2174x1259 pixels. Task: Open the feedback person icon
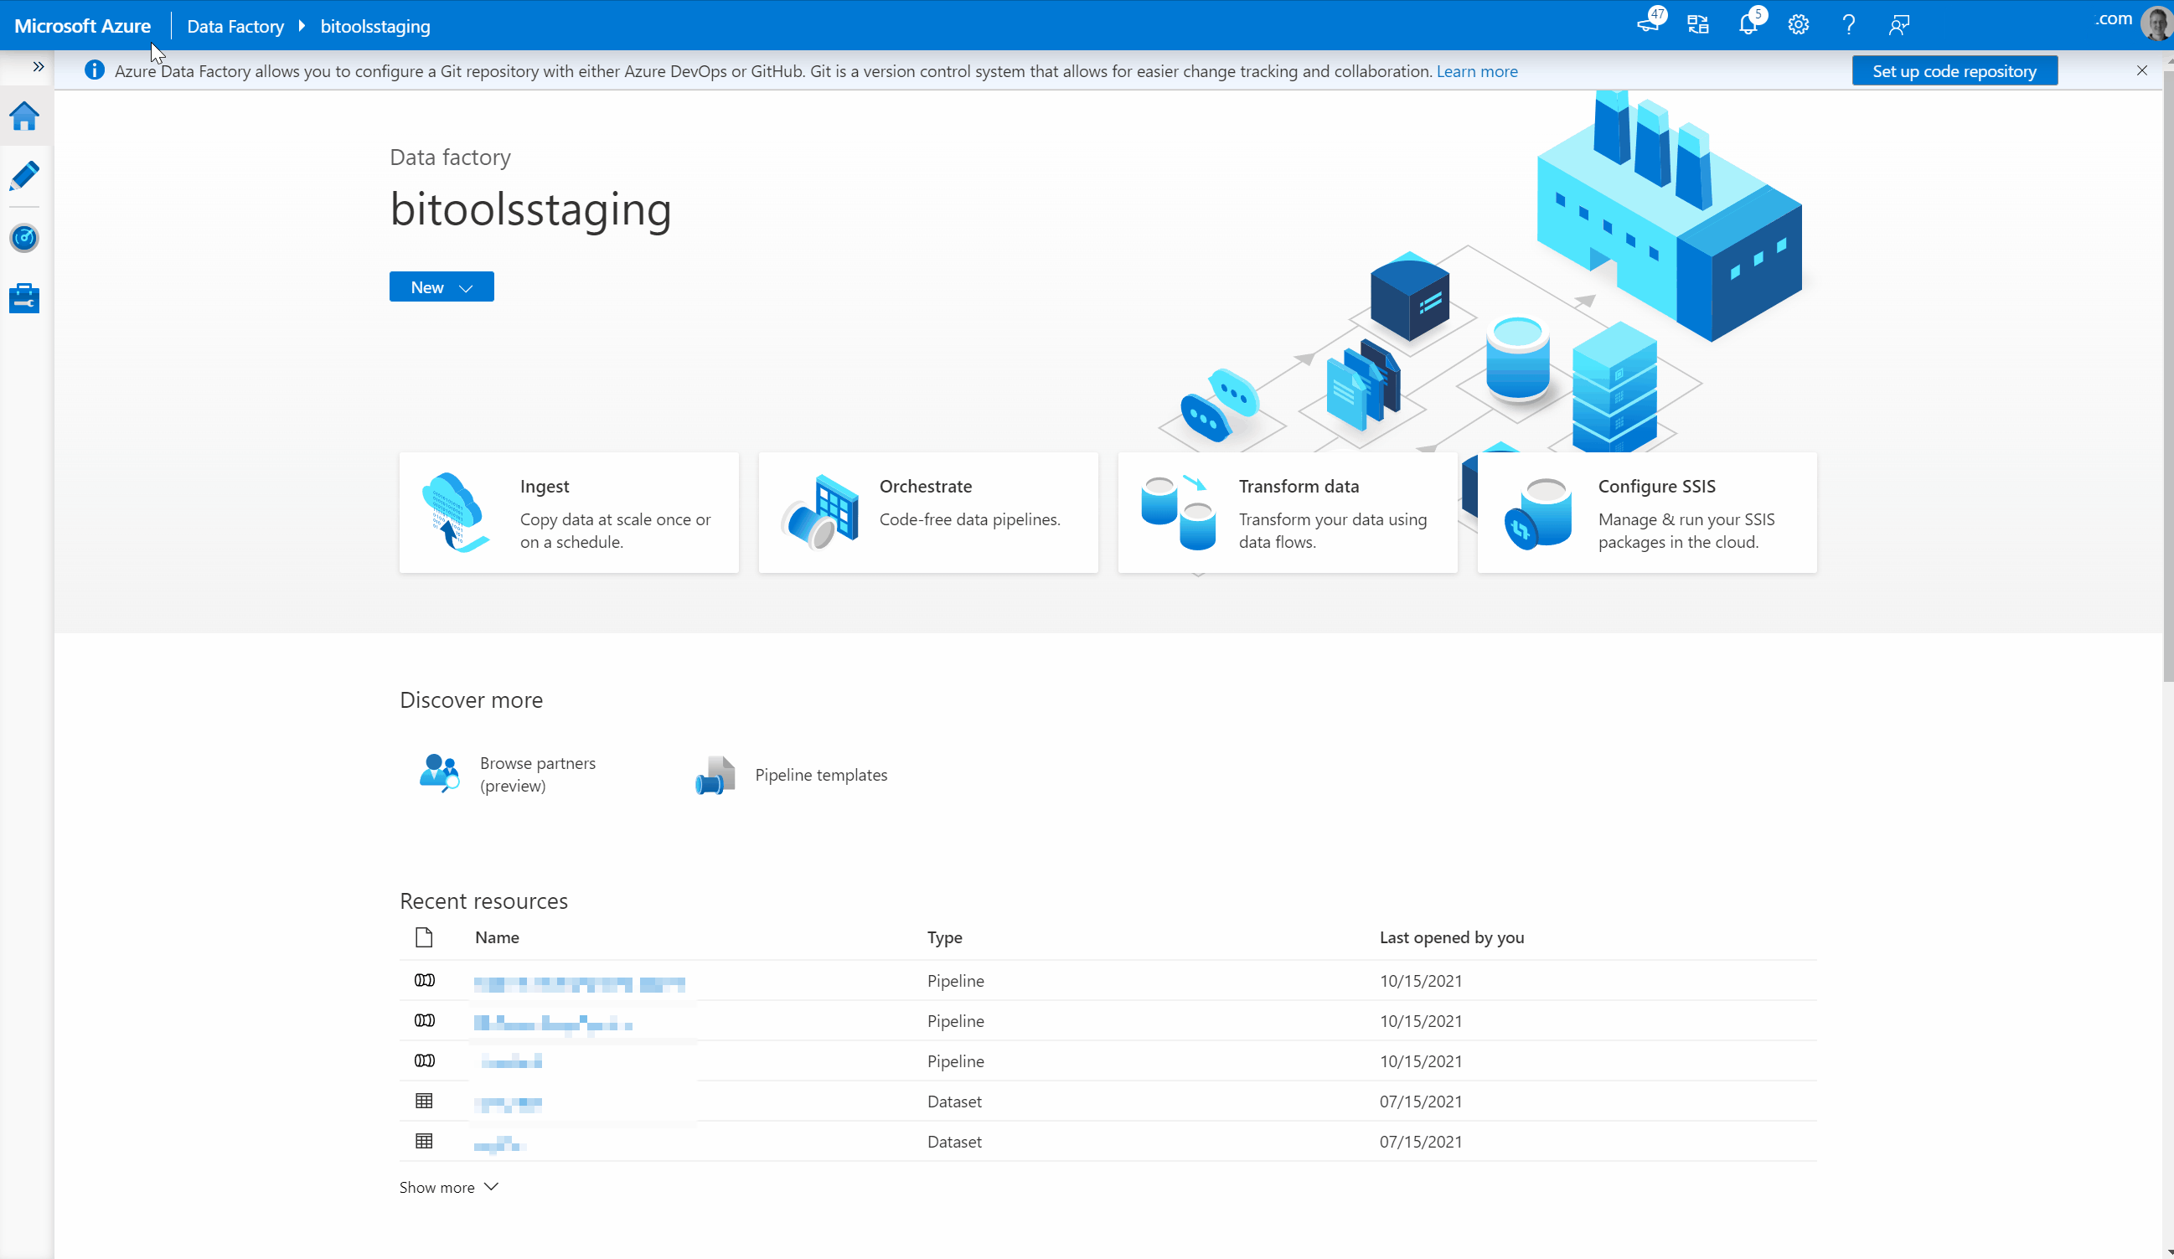coord(1898,24)
